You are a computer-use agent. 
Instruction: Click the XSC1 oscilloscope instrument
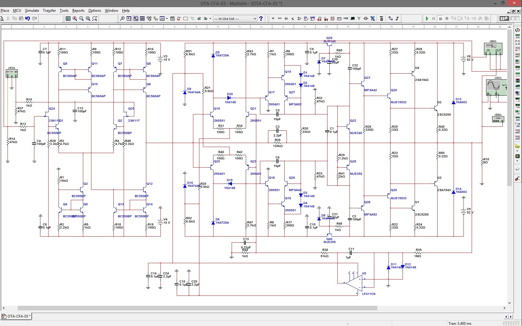click(x=496, y=88)
